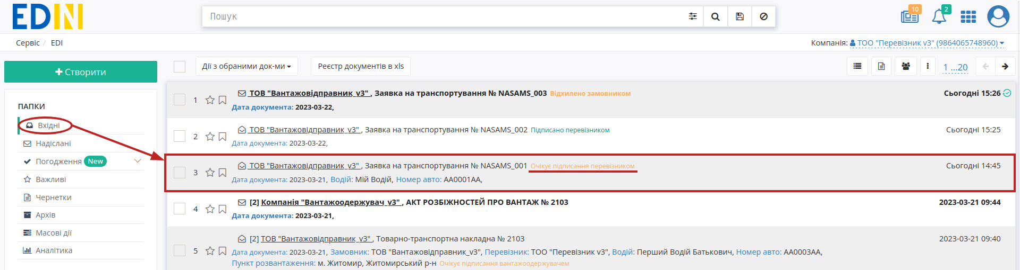Open advanced search filter sliders icon
1020x270 pixels.
click(x=693, y=16)
